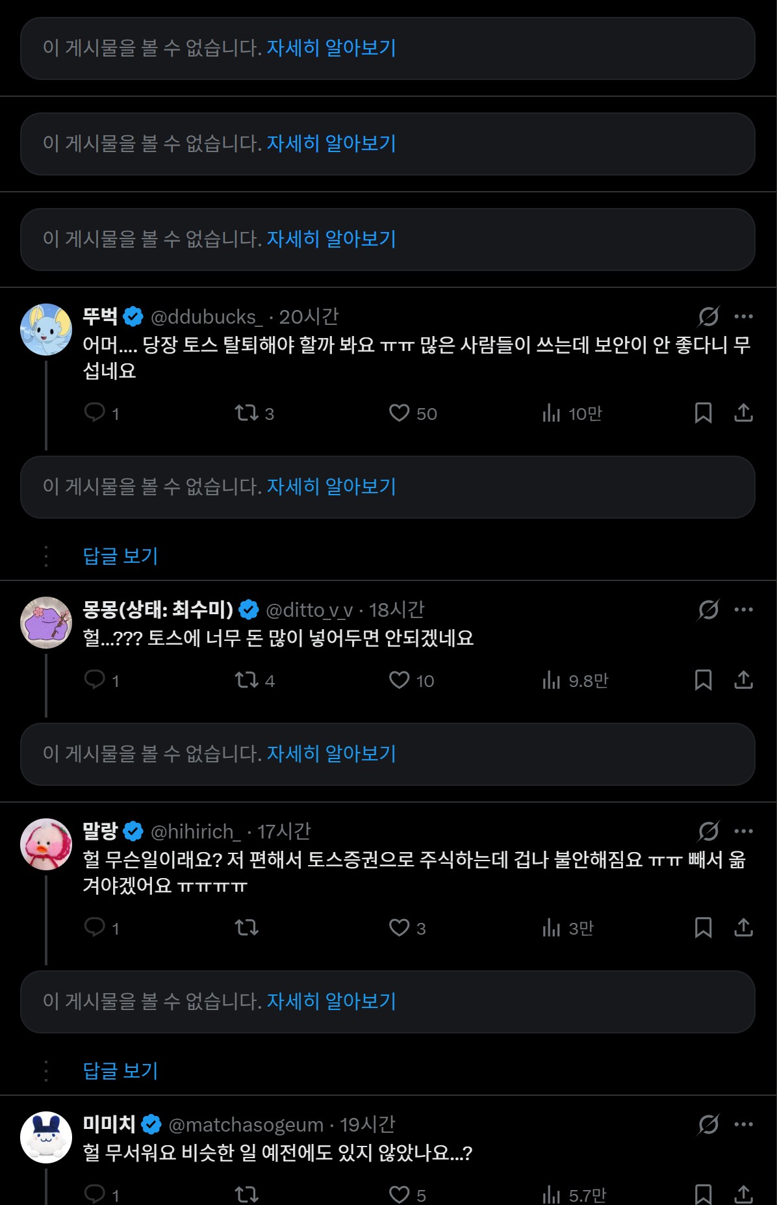This screenshot has width=777, height=1205.
Task: Like the post by @ddubucks_
Action: coord(399,412)
